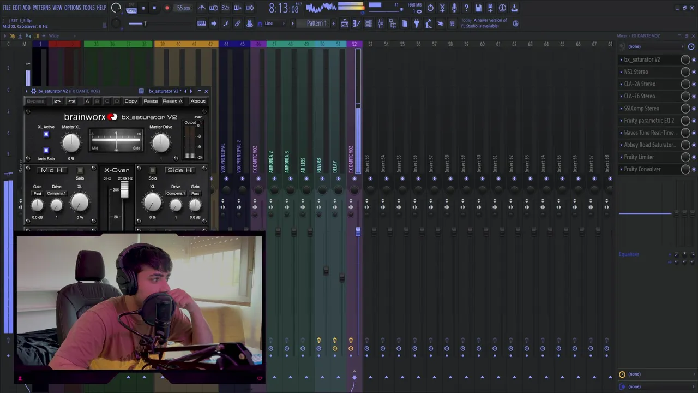Select settings bank A button
Viewport: 698px width, 393px height.
87,101
